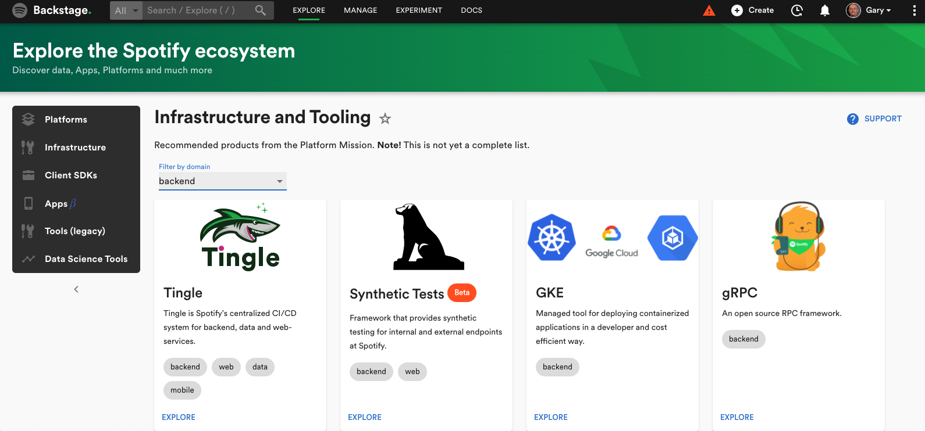925x431 pixels.
Task: Click the gRPC mascot image
Action: [798, 236]
